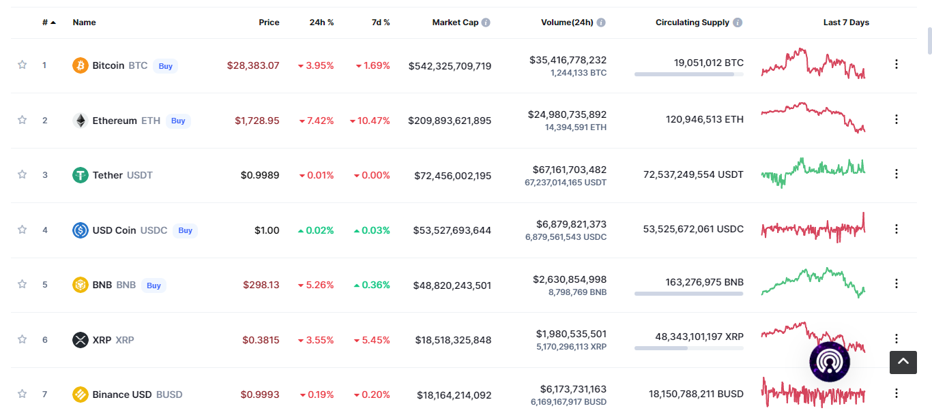Open the three-dot options for Tether row
Viewport: 932px width, 417px height.
point(897,174)
